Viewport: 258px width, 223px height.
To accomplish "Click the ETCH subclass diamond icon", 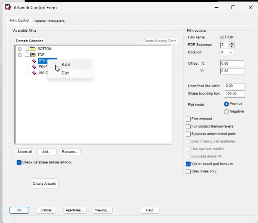I will coord(34,61).
